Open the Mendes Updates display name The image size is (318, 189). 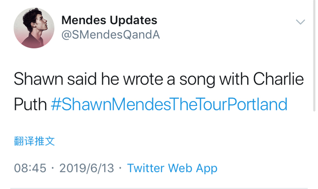[x=109, y=20]
